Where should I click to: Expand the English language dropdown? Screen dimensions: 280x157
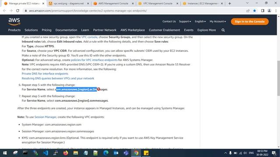coord(200,21)
